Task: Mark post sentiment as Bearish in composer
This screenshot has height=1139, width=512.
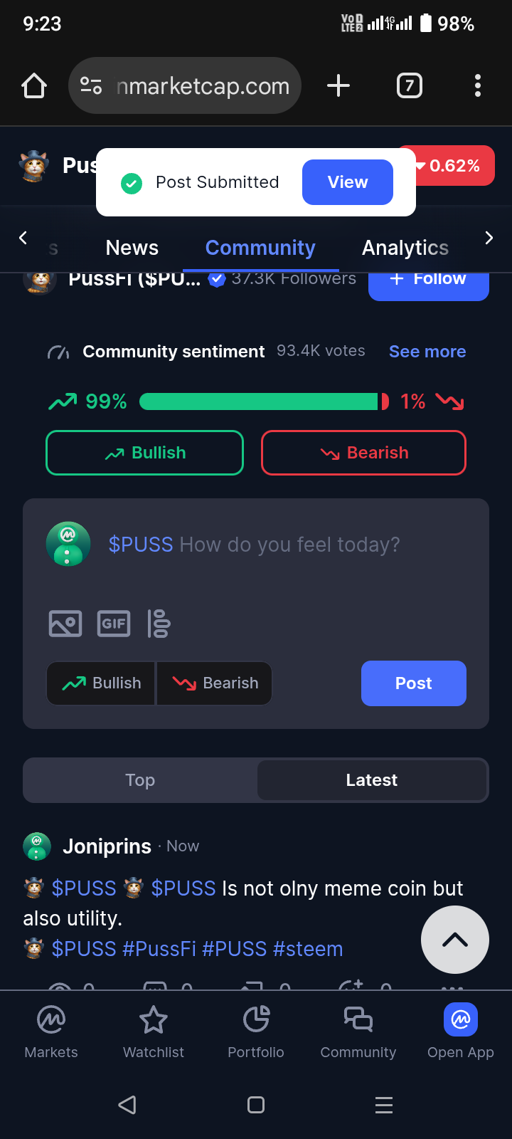Action: tap(215, 683)
